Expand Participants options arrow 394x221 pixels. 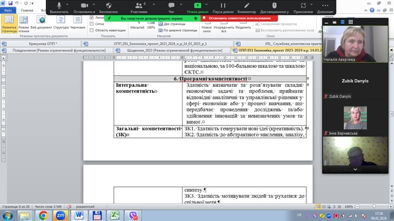(154, 4)
